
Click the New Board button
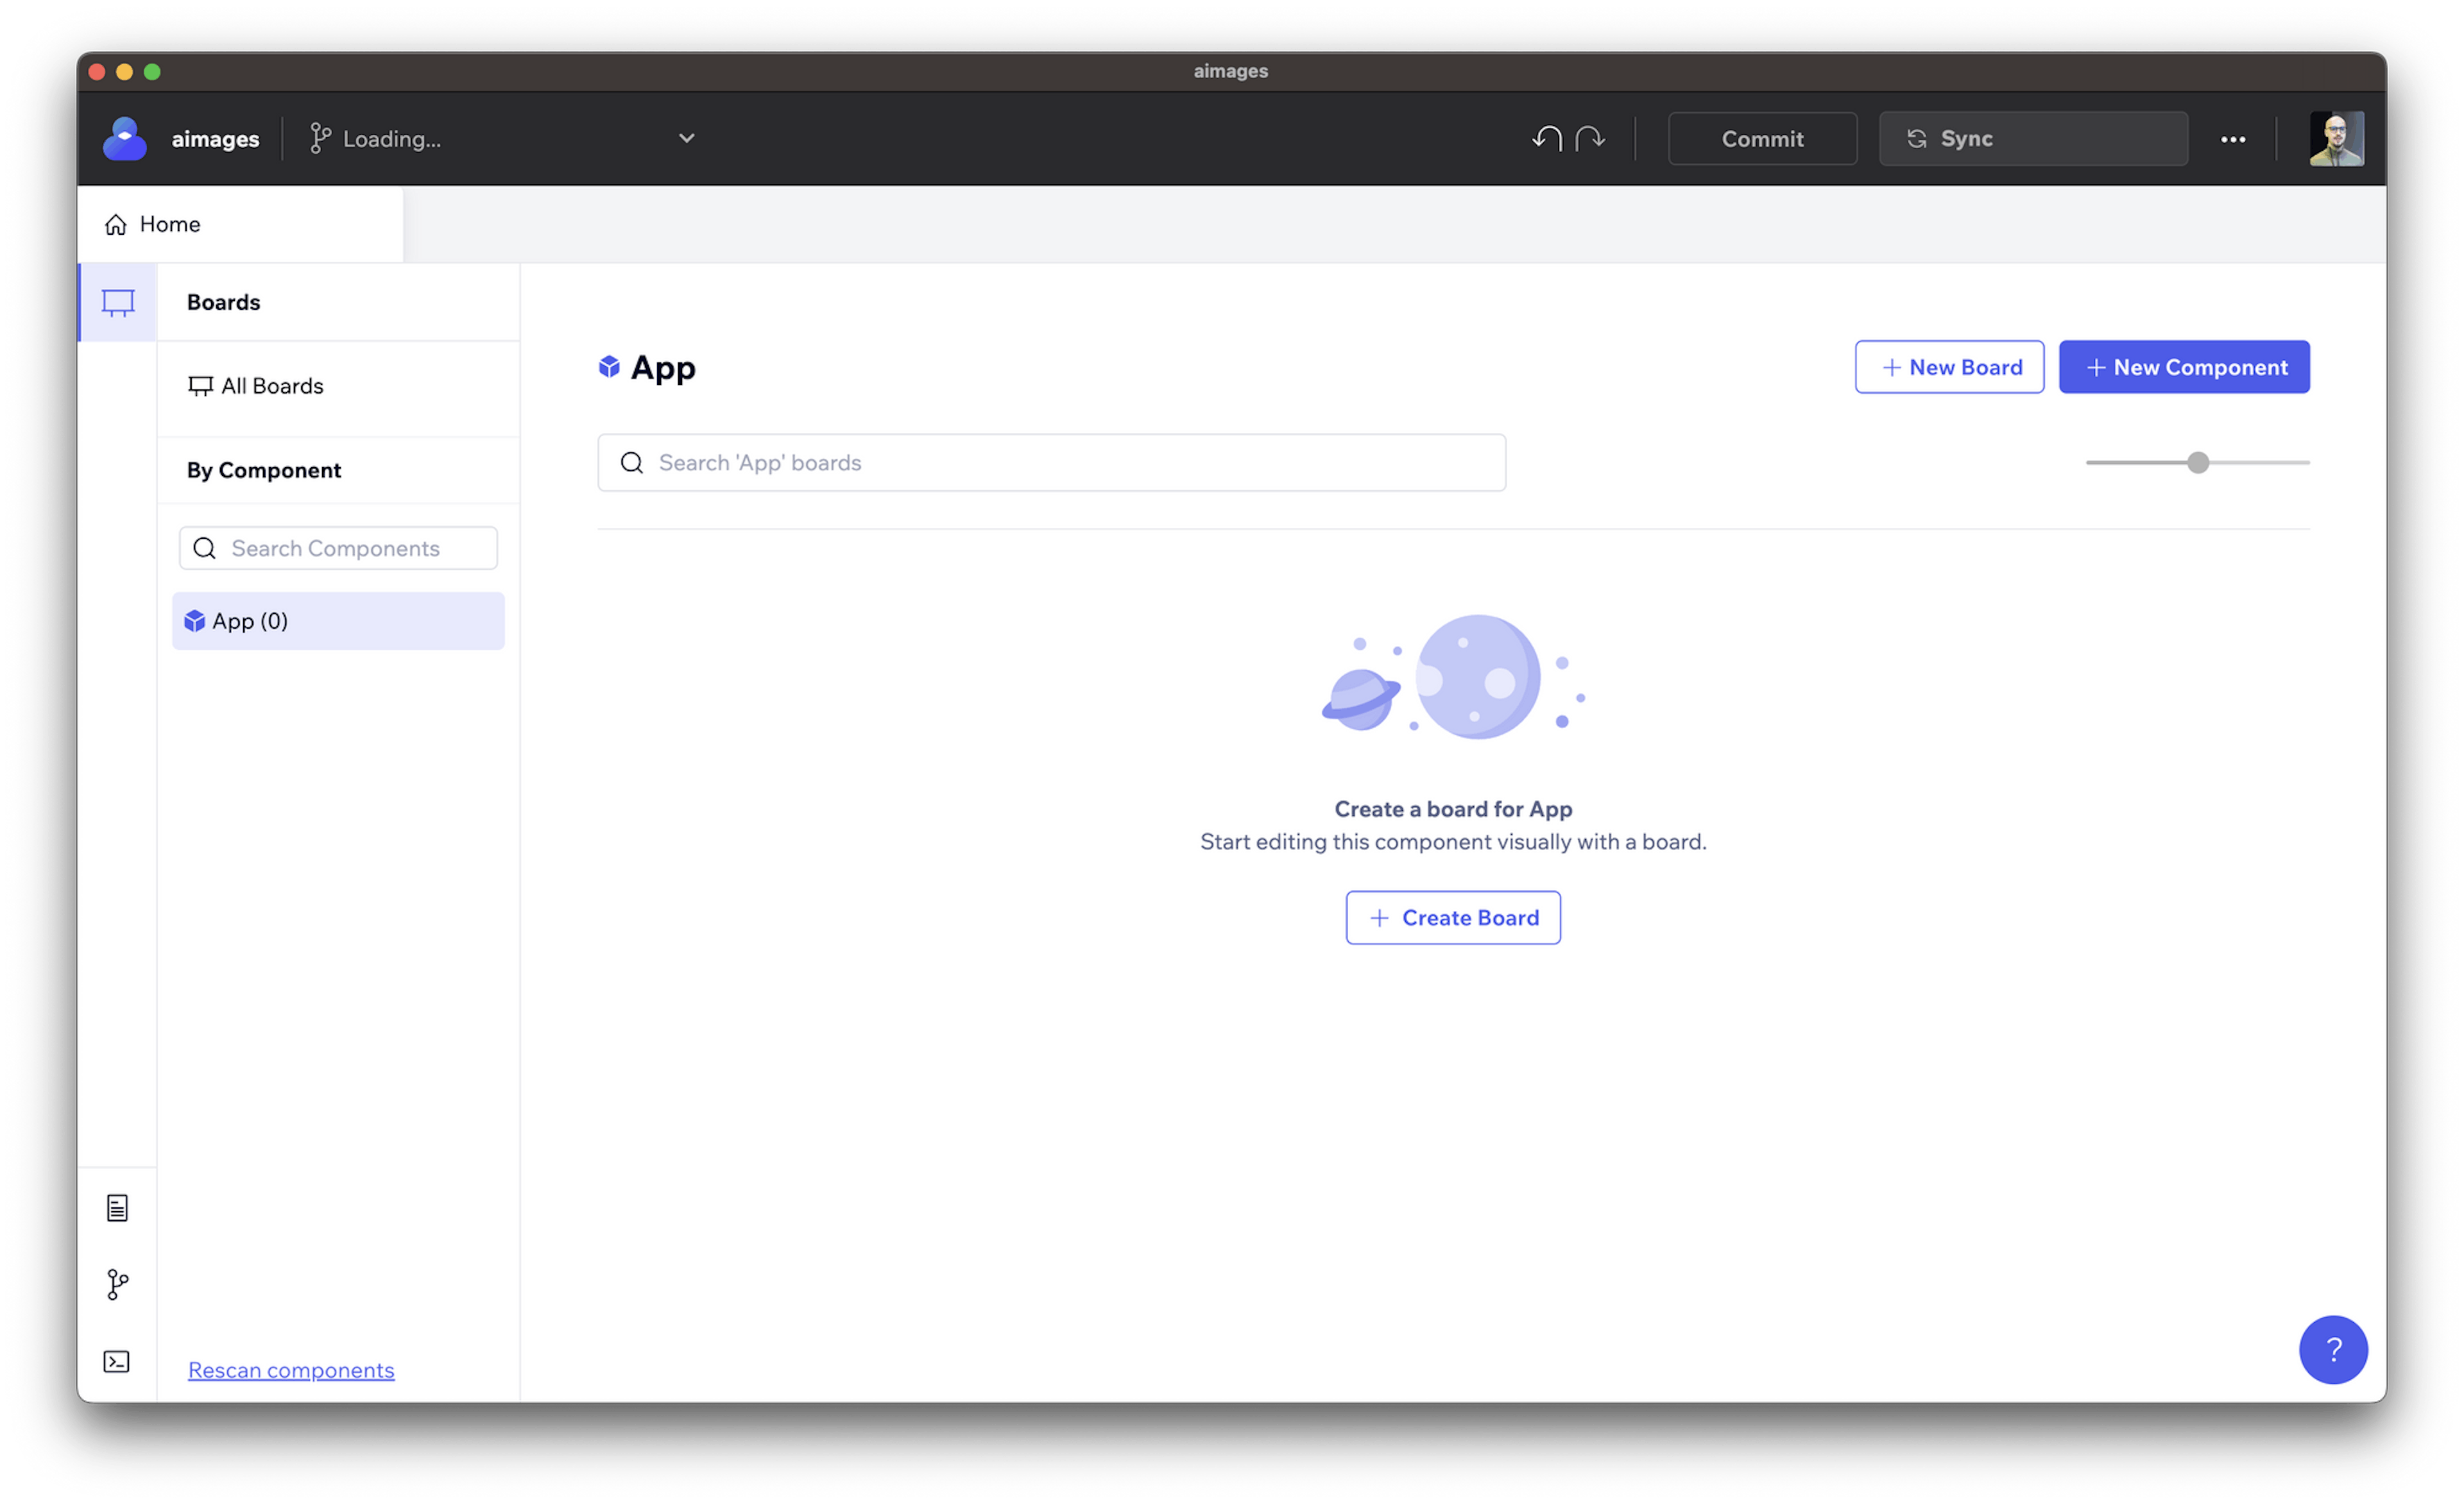click(1950, 366)
